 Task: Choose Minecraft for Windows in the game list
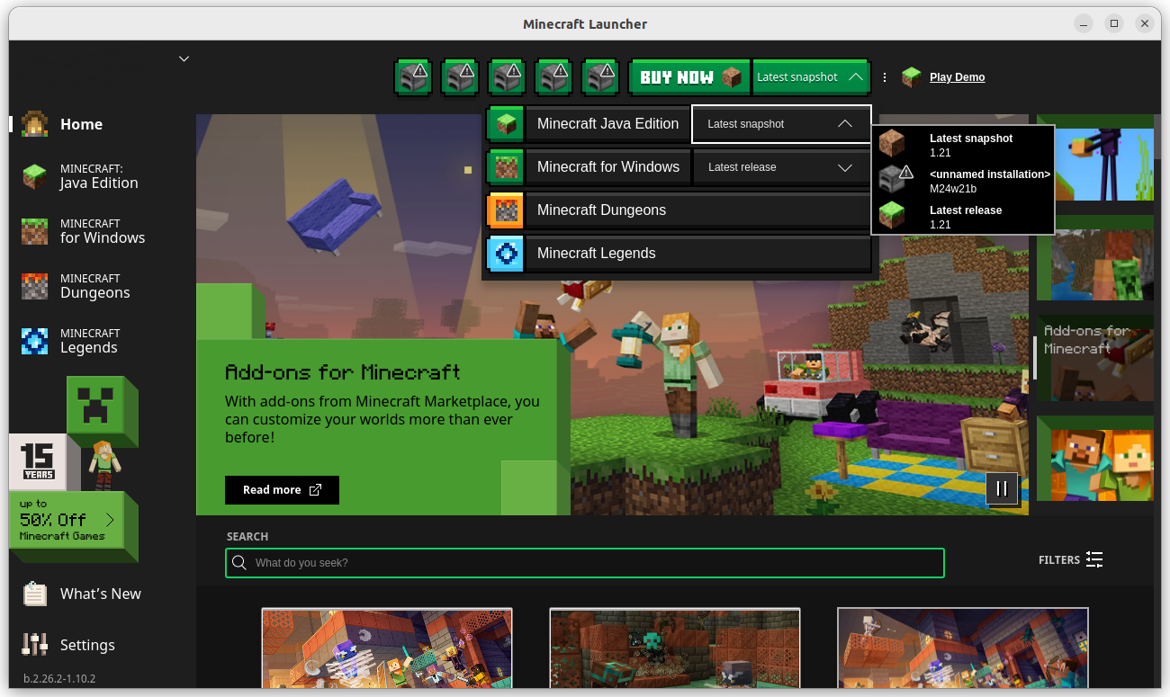[607, 167]
